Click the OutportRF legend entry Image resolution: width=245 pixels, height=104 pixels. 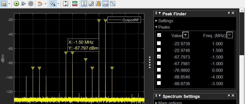(x=124, y=20)
